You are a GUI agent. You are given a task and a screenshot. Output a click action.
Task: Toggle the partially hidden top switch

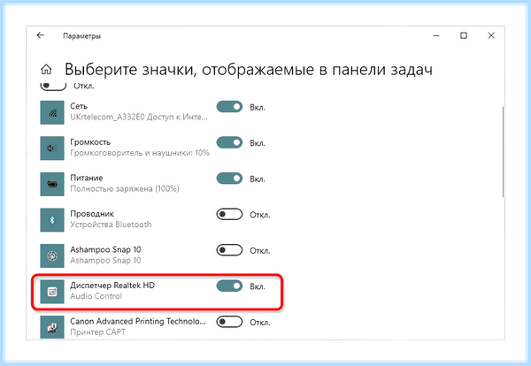tap(53, 87)
